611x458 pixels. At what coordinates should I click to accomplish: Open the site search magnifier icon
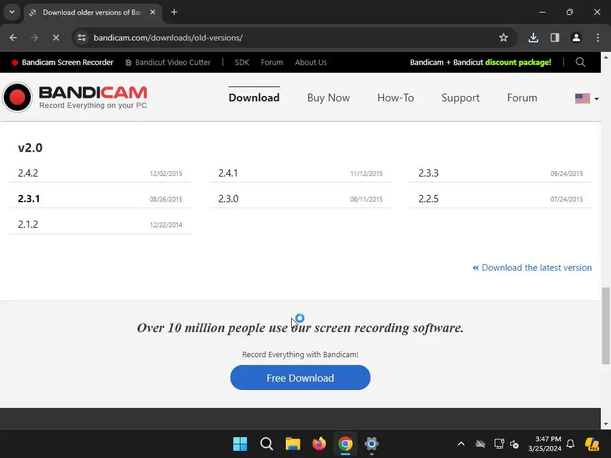(580, 62)
